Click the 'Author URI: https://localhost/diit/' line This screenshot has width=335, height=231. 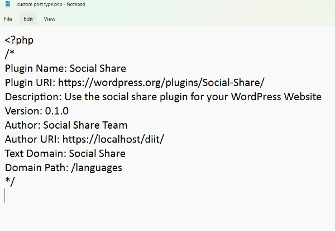[x=84, y=139]
